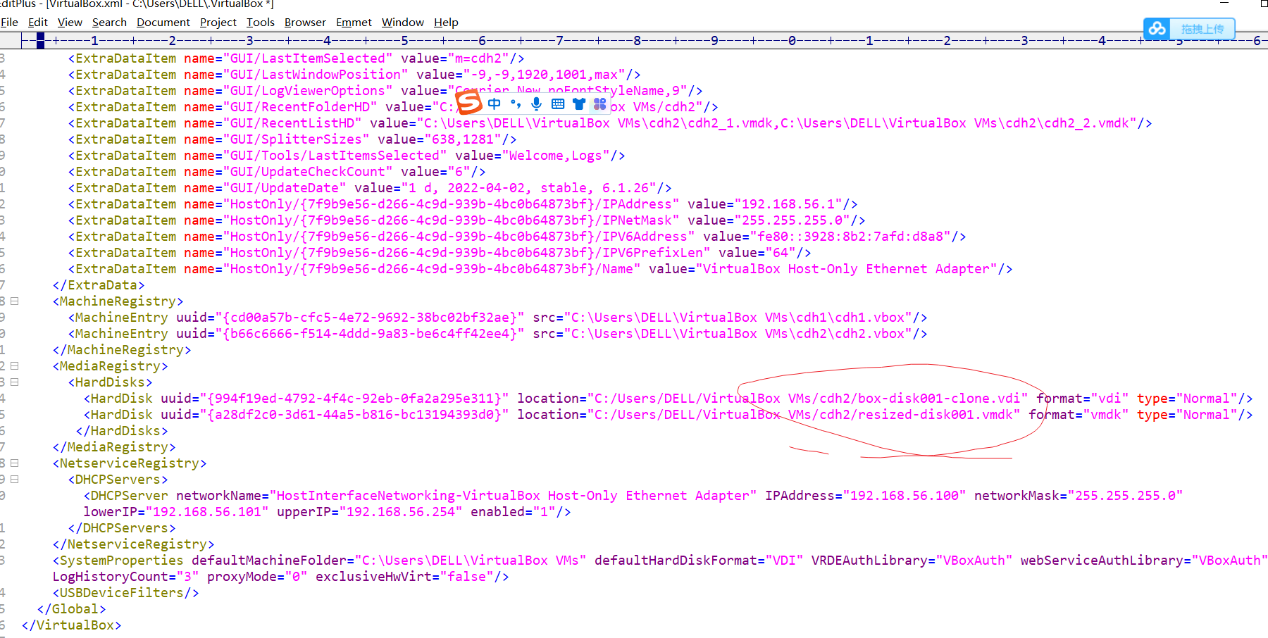Click the </MachineRegistry> closing tag

(122, 350)
